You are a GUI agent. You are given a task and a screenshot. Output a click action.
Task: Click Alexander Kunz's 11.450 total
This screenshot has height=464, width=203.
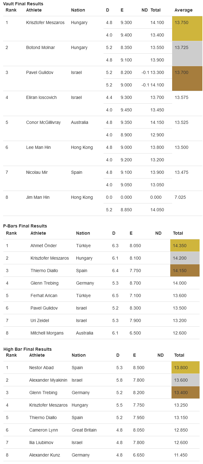point(181,455)
